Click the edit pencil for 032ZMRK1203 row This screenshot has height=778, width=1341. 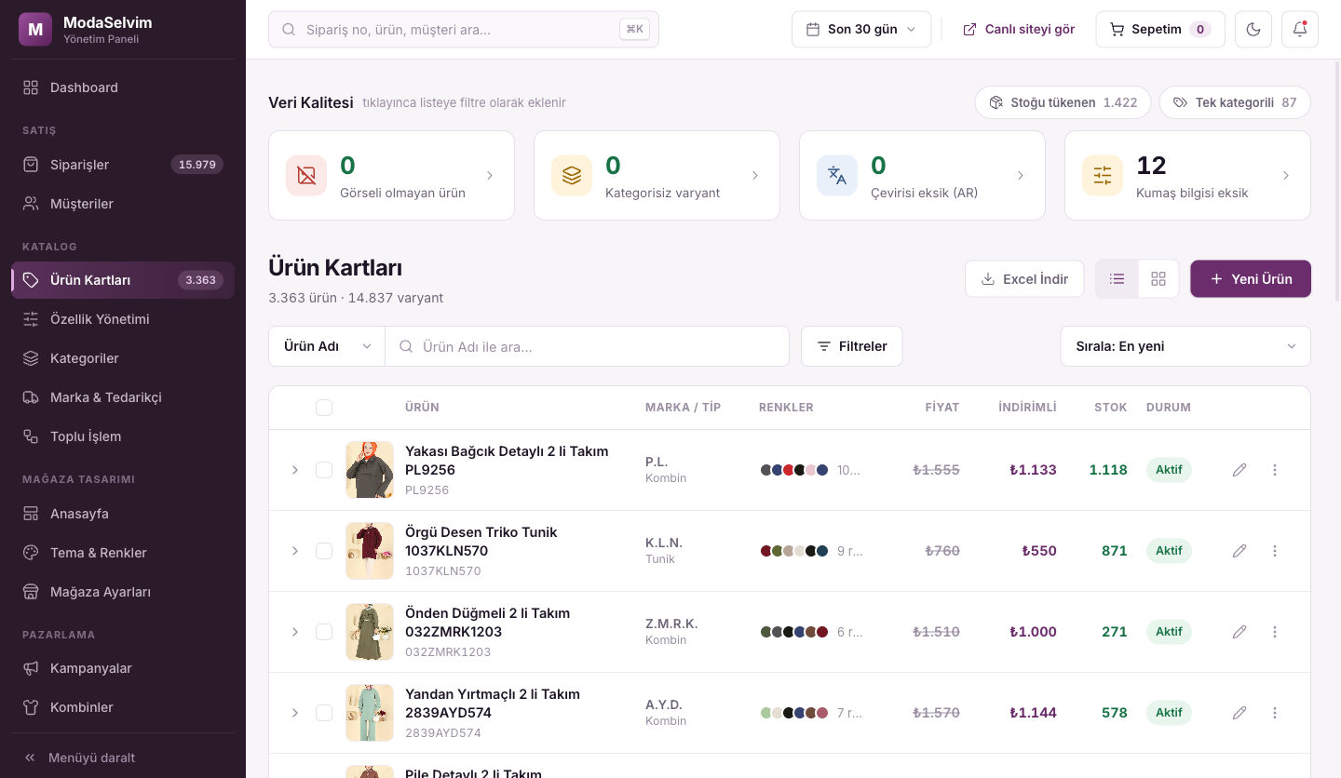coord(1239,632)
